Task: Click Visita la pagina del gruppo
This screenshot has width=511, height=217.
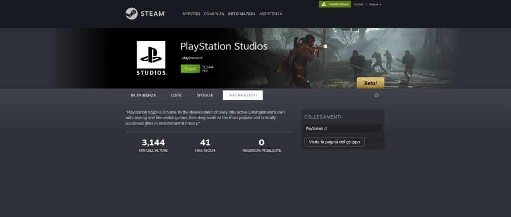Action: 334,142
